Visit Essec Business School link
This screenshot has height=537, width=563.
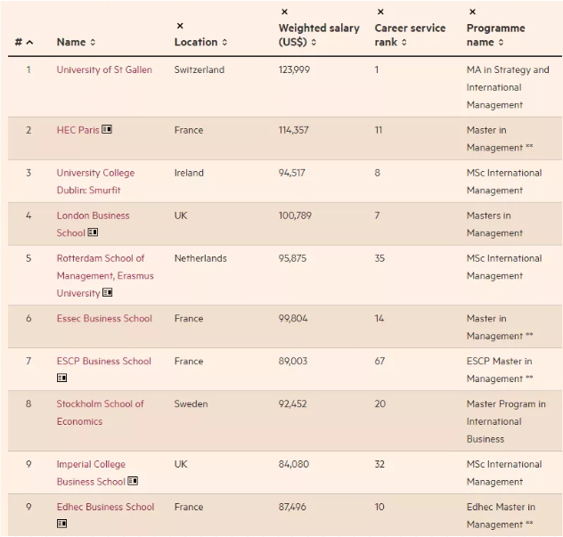pyautogui.click(x=104, y=319)
